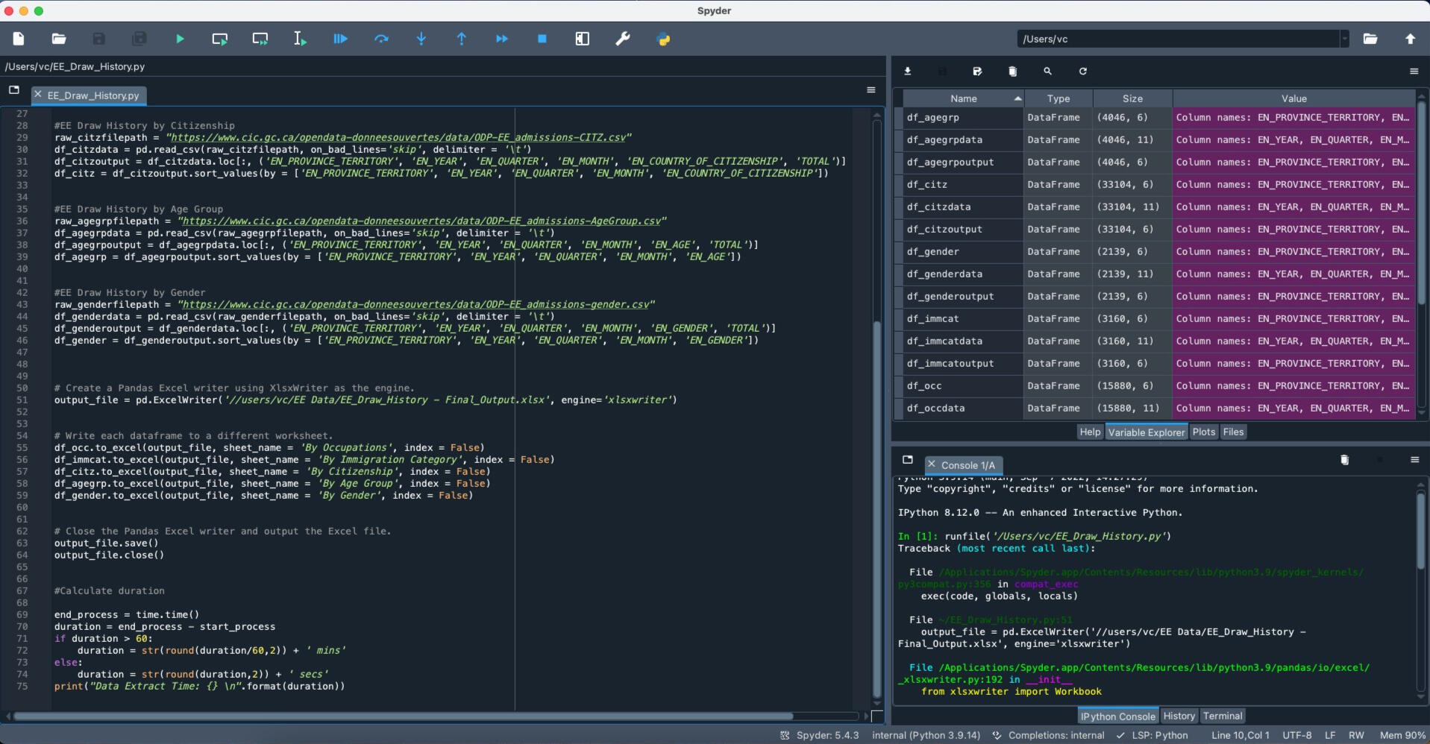Open the PYTHONPATH manager Python icon
The image size is (1430, 744).
tap(663, 39)
